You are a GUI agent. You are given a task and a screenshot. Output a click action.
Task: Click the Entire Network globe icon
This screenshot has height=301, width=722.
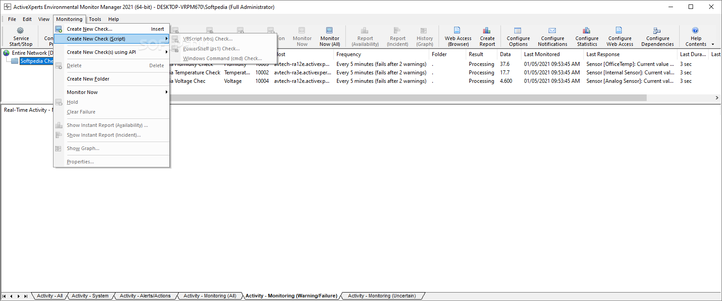[x=6, y=53]
